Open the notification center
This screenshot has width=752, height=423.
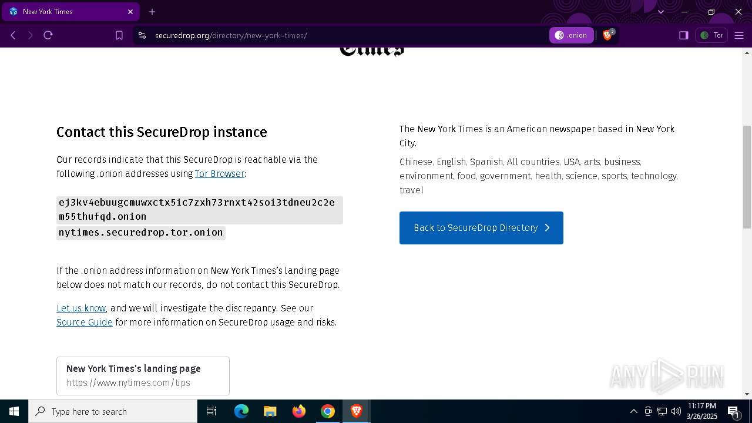pyautogui.click(x=734, y=411)
